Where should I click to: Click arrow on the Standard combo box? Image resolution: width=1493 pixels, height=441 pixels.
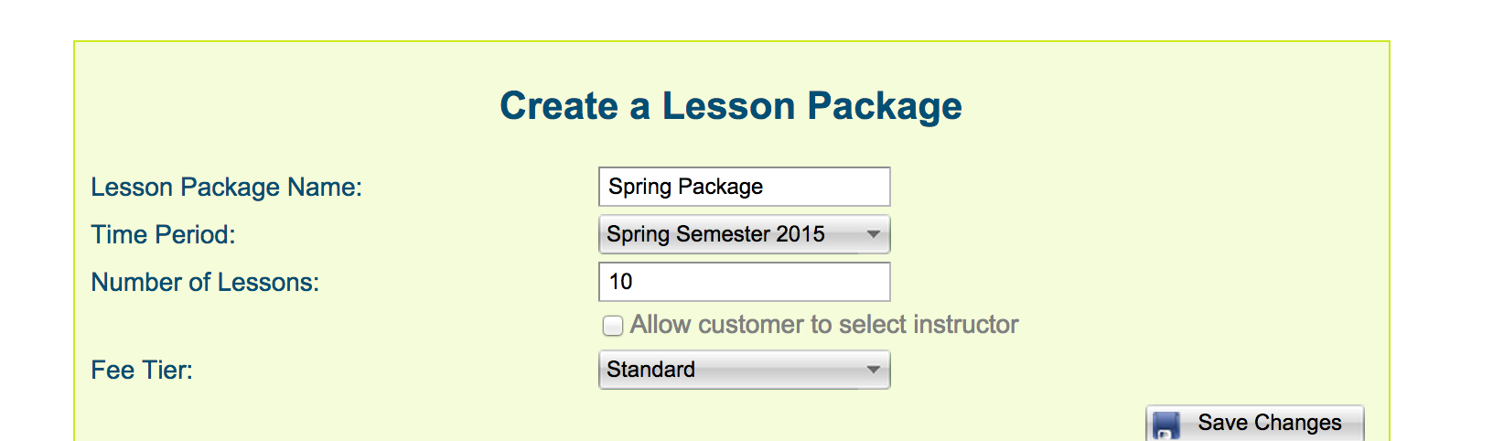tap(874, 370)
